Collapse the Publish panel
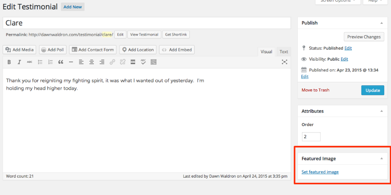The image size is (391, 195). coord(381,23)
